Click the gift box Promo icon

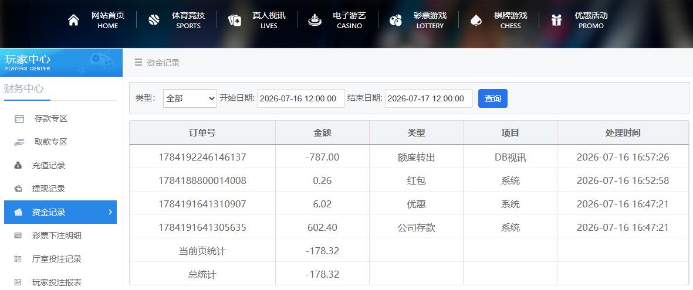[x=556, y=20]
